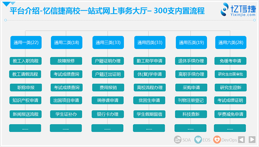
Task: Select the 研究生迎新 box
Action: 231,87
